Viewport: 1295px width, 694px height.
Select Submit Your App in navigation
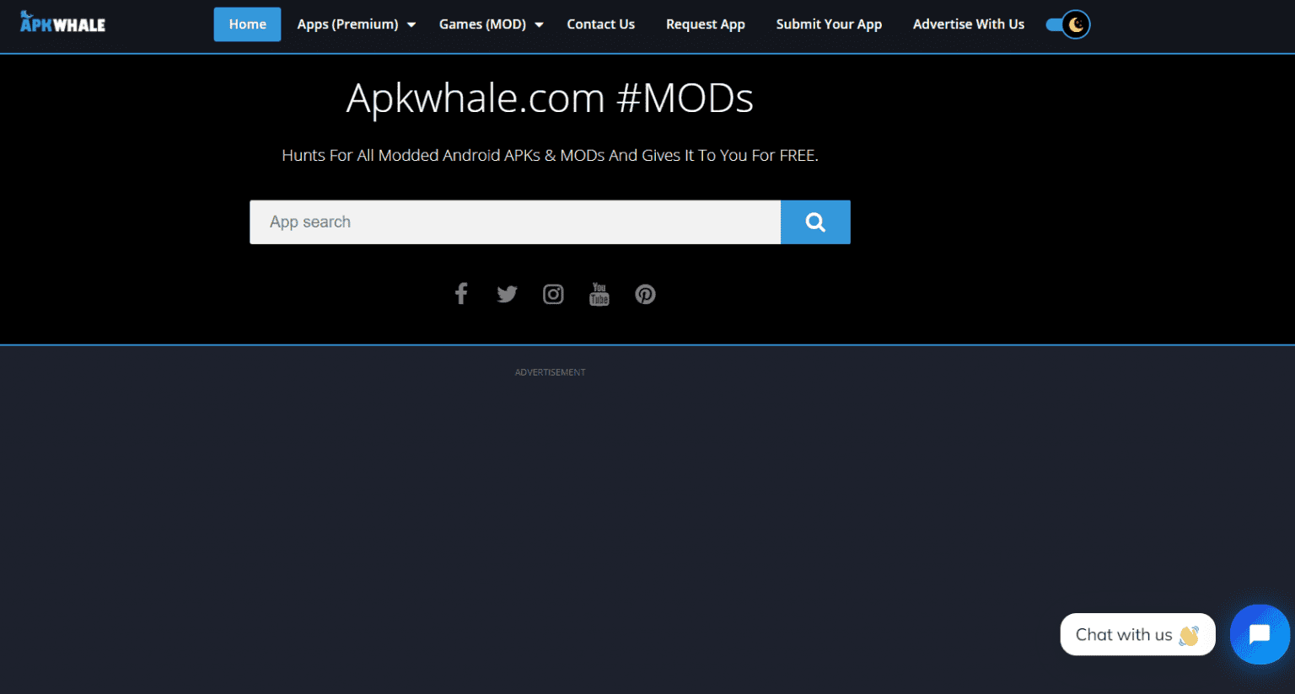829,24
